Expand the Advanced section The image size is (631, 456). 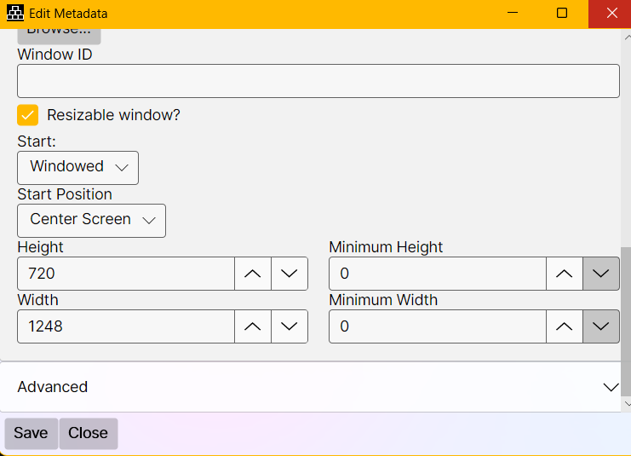pyautogui.click(x=313, y=387)
